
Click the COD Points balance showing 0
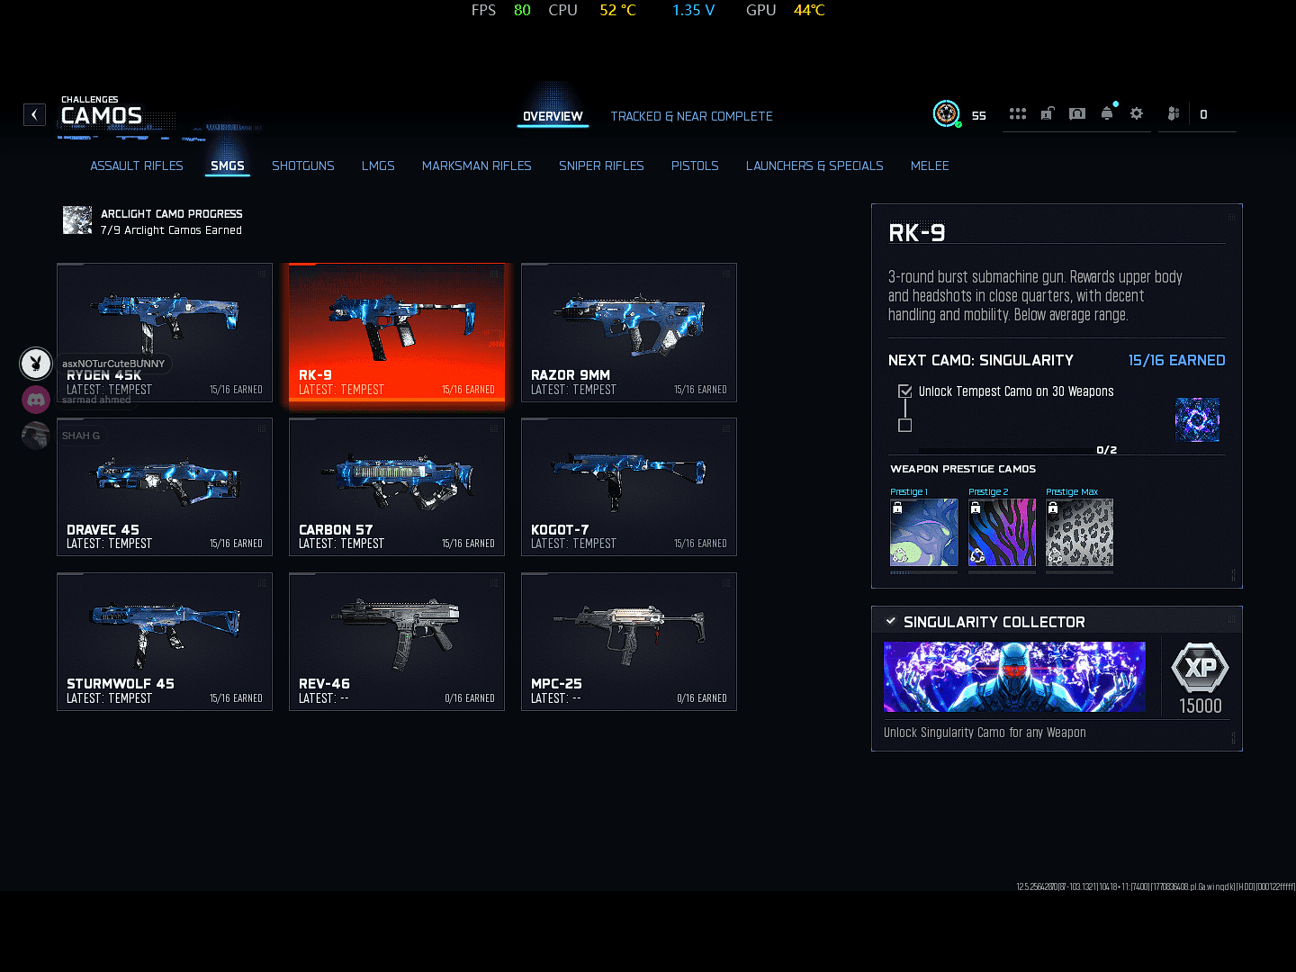(1203, 114)
